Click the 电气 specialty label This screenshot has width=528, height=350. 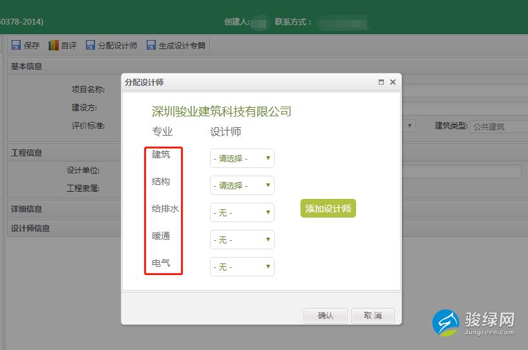pos(161,263)
